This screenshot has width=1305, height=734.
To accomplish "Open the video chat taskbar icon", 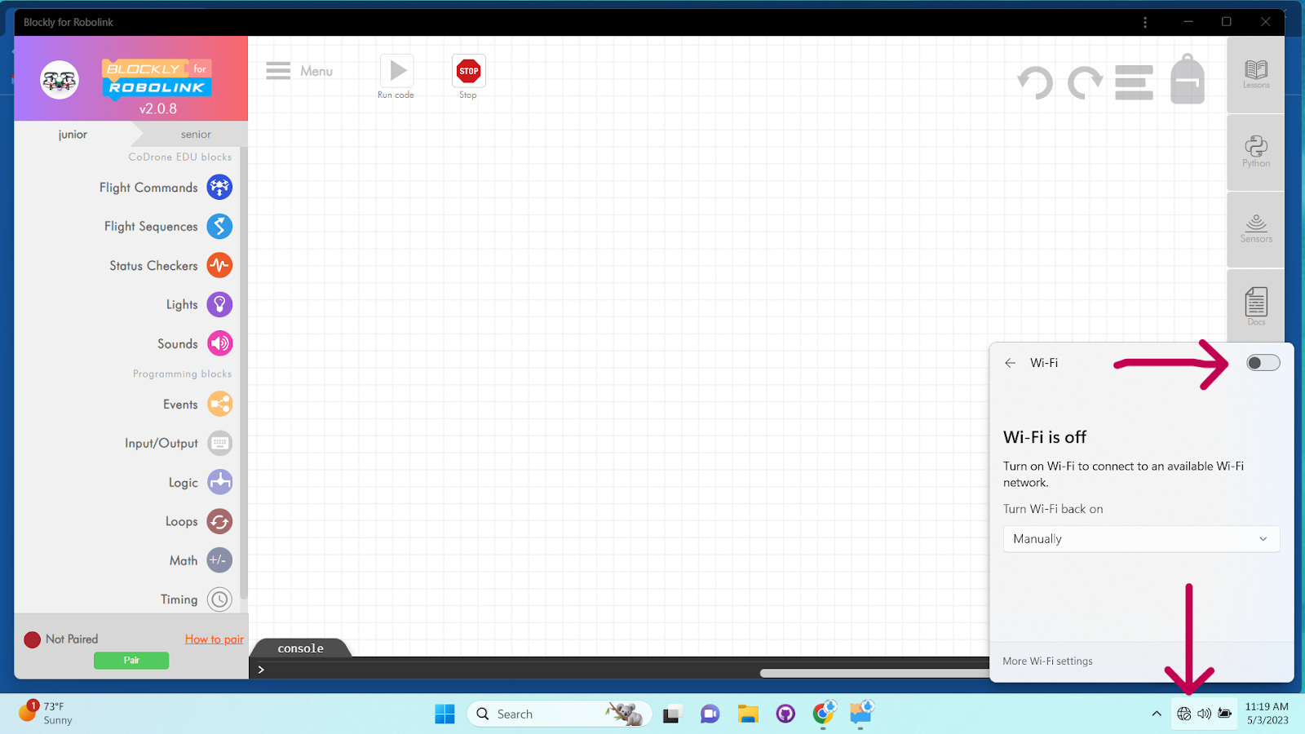I will click(710, 714).
